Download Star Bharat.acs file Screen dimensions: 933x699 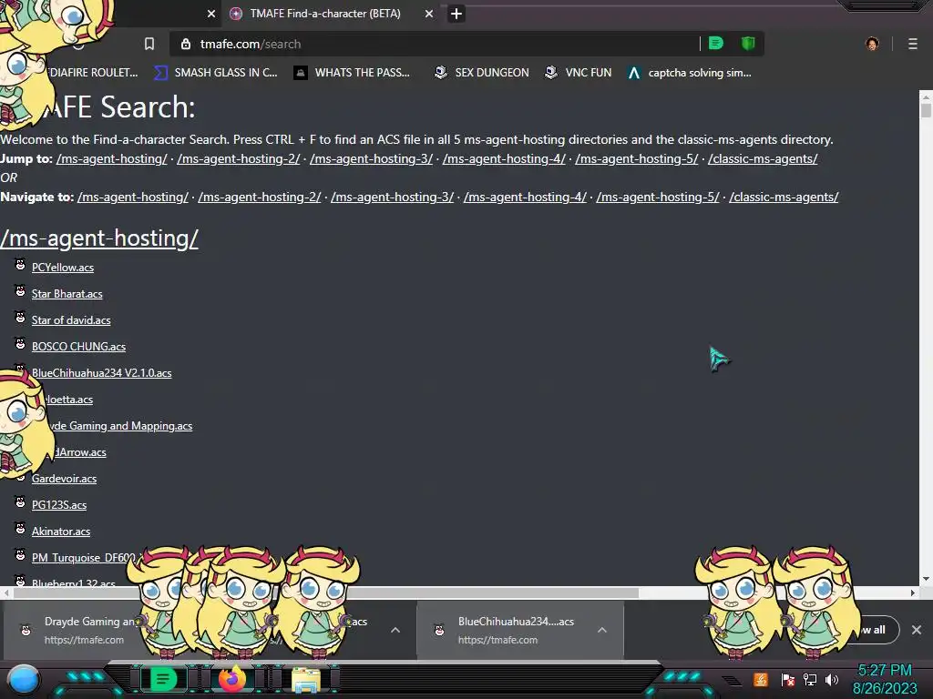(67, 294)
